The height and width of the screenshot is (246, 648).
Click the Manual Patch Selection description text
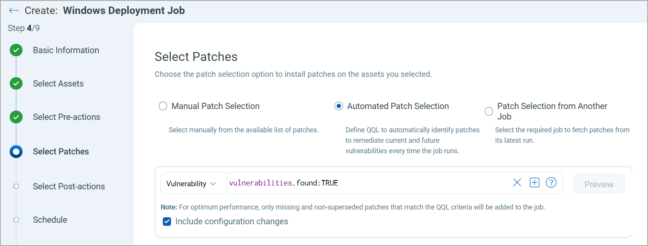(x=244, y=130)
